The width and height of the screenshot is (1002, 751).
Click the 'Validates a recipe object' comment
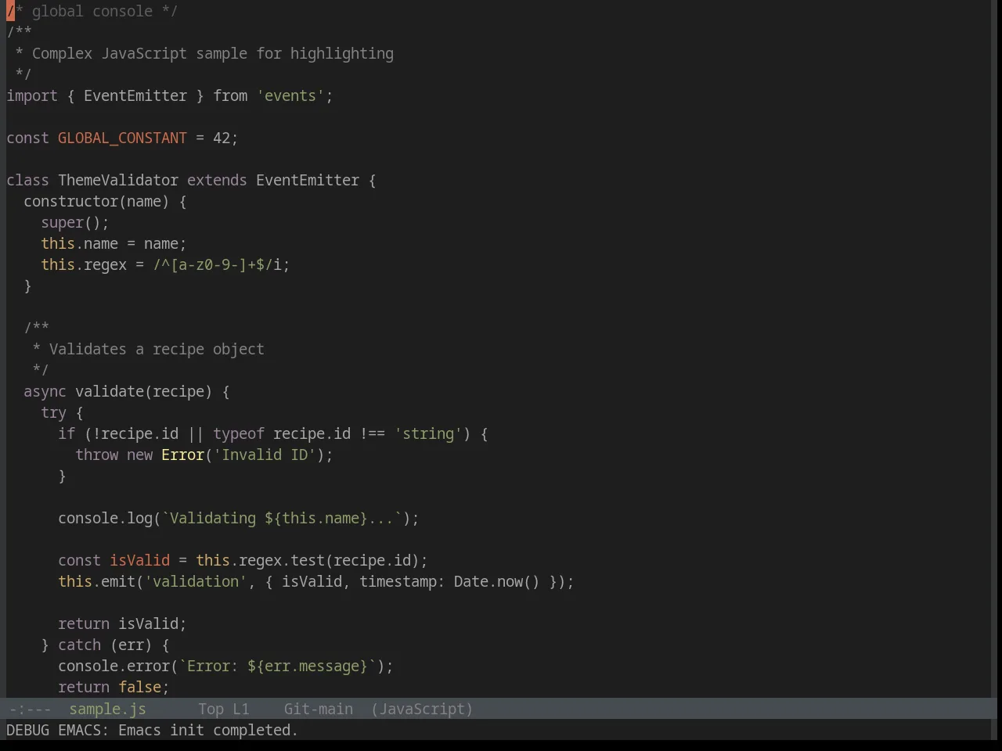click(x=157, y=349)
